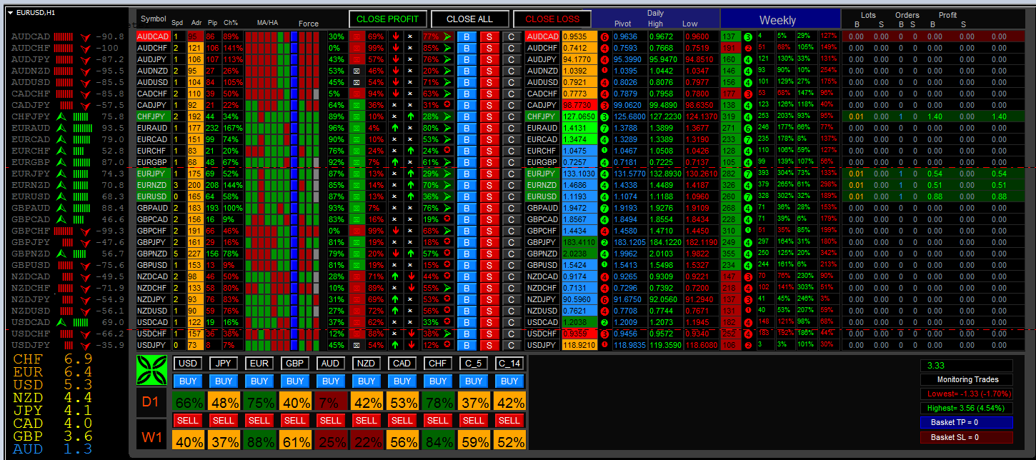Click the red down chevron beside AUDCAD in left list
Screen dimensions: 1036x460
86,36
